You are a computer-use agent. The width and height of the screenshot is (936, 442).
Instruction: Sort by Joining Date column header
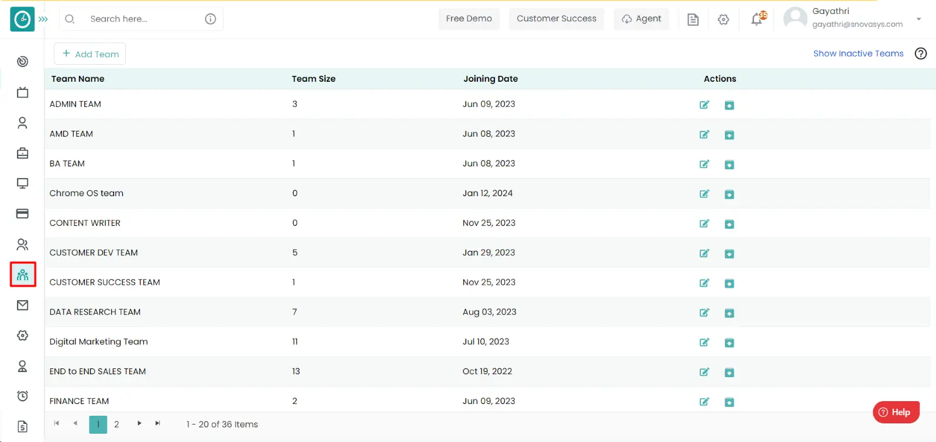tap(491, 79)
